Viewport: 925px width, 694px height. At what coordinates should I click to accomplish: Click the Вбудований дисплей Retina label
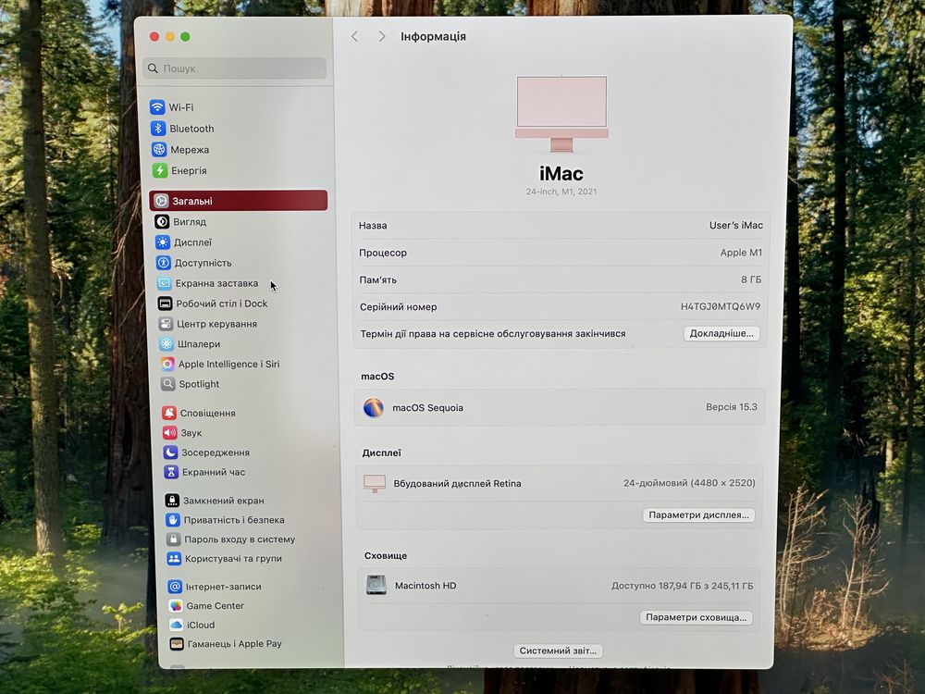pos(457,483)
